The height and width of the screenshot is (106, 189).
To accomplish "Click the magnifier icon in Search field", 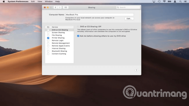I will pos(118,8).
